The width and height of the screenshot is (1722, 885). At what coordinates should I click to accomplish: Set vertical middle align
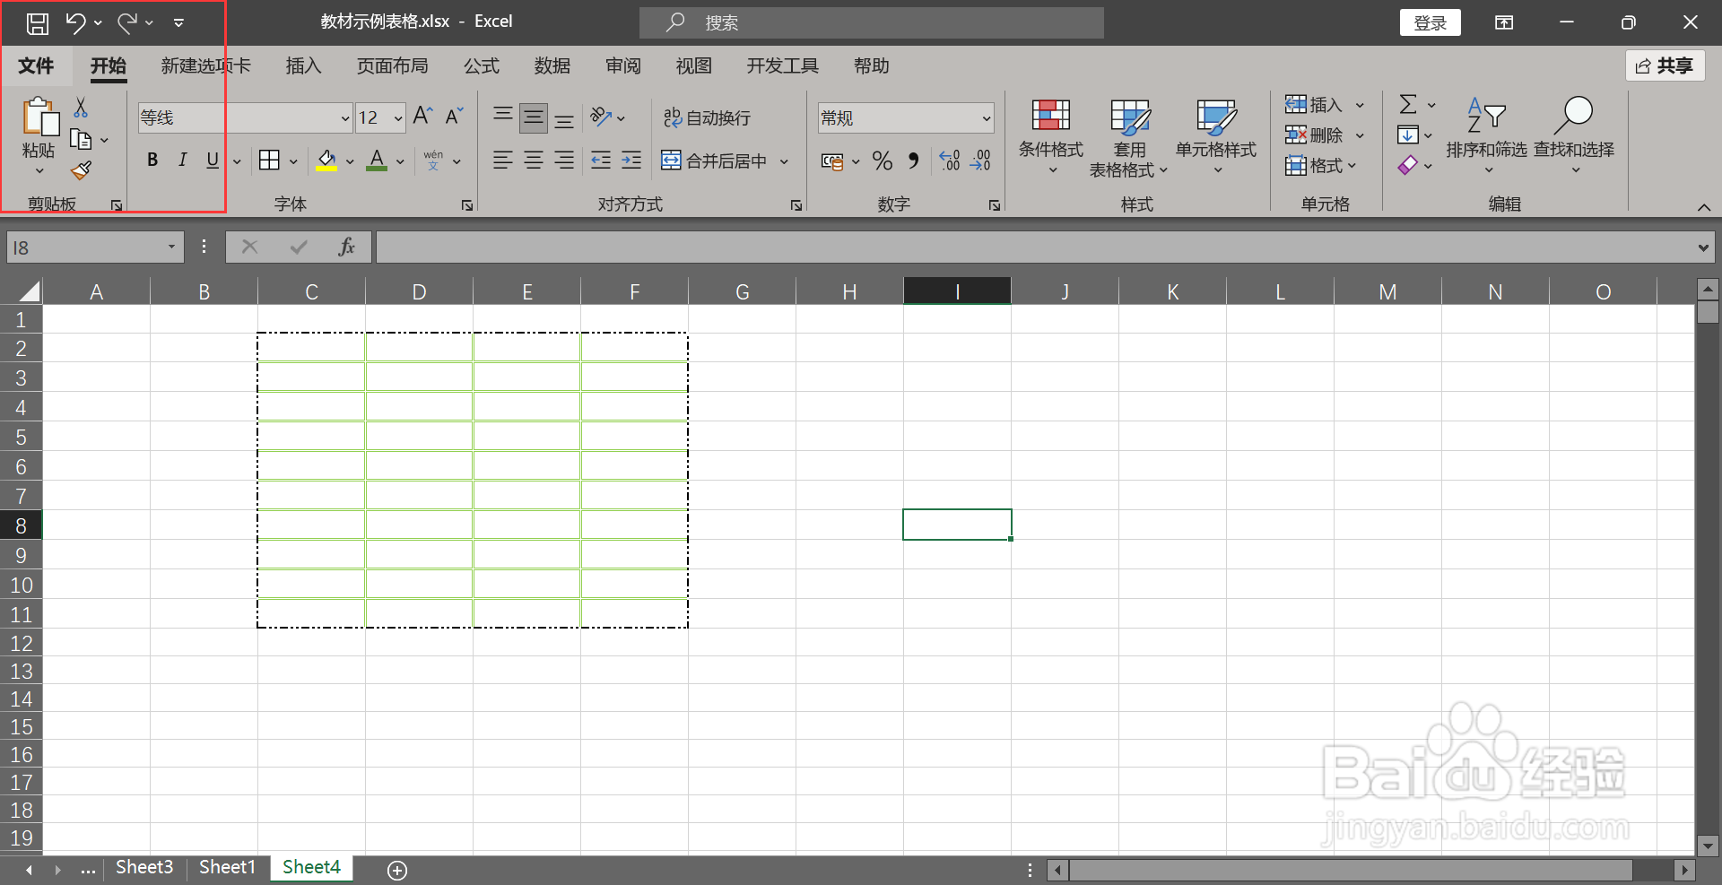(x=534, y=117)
